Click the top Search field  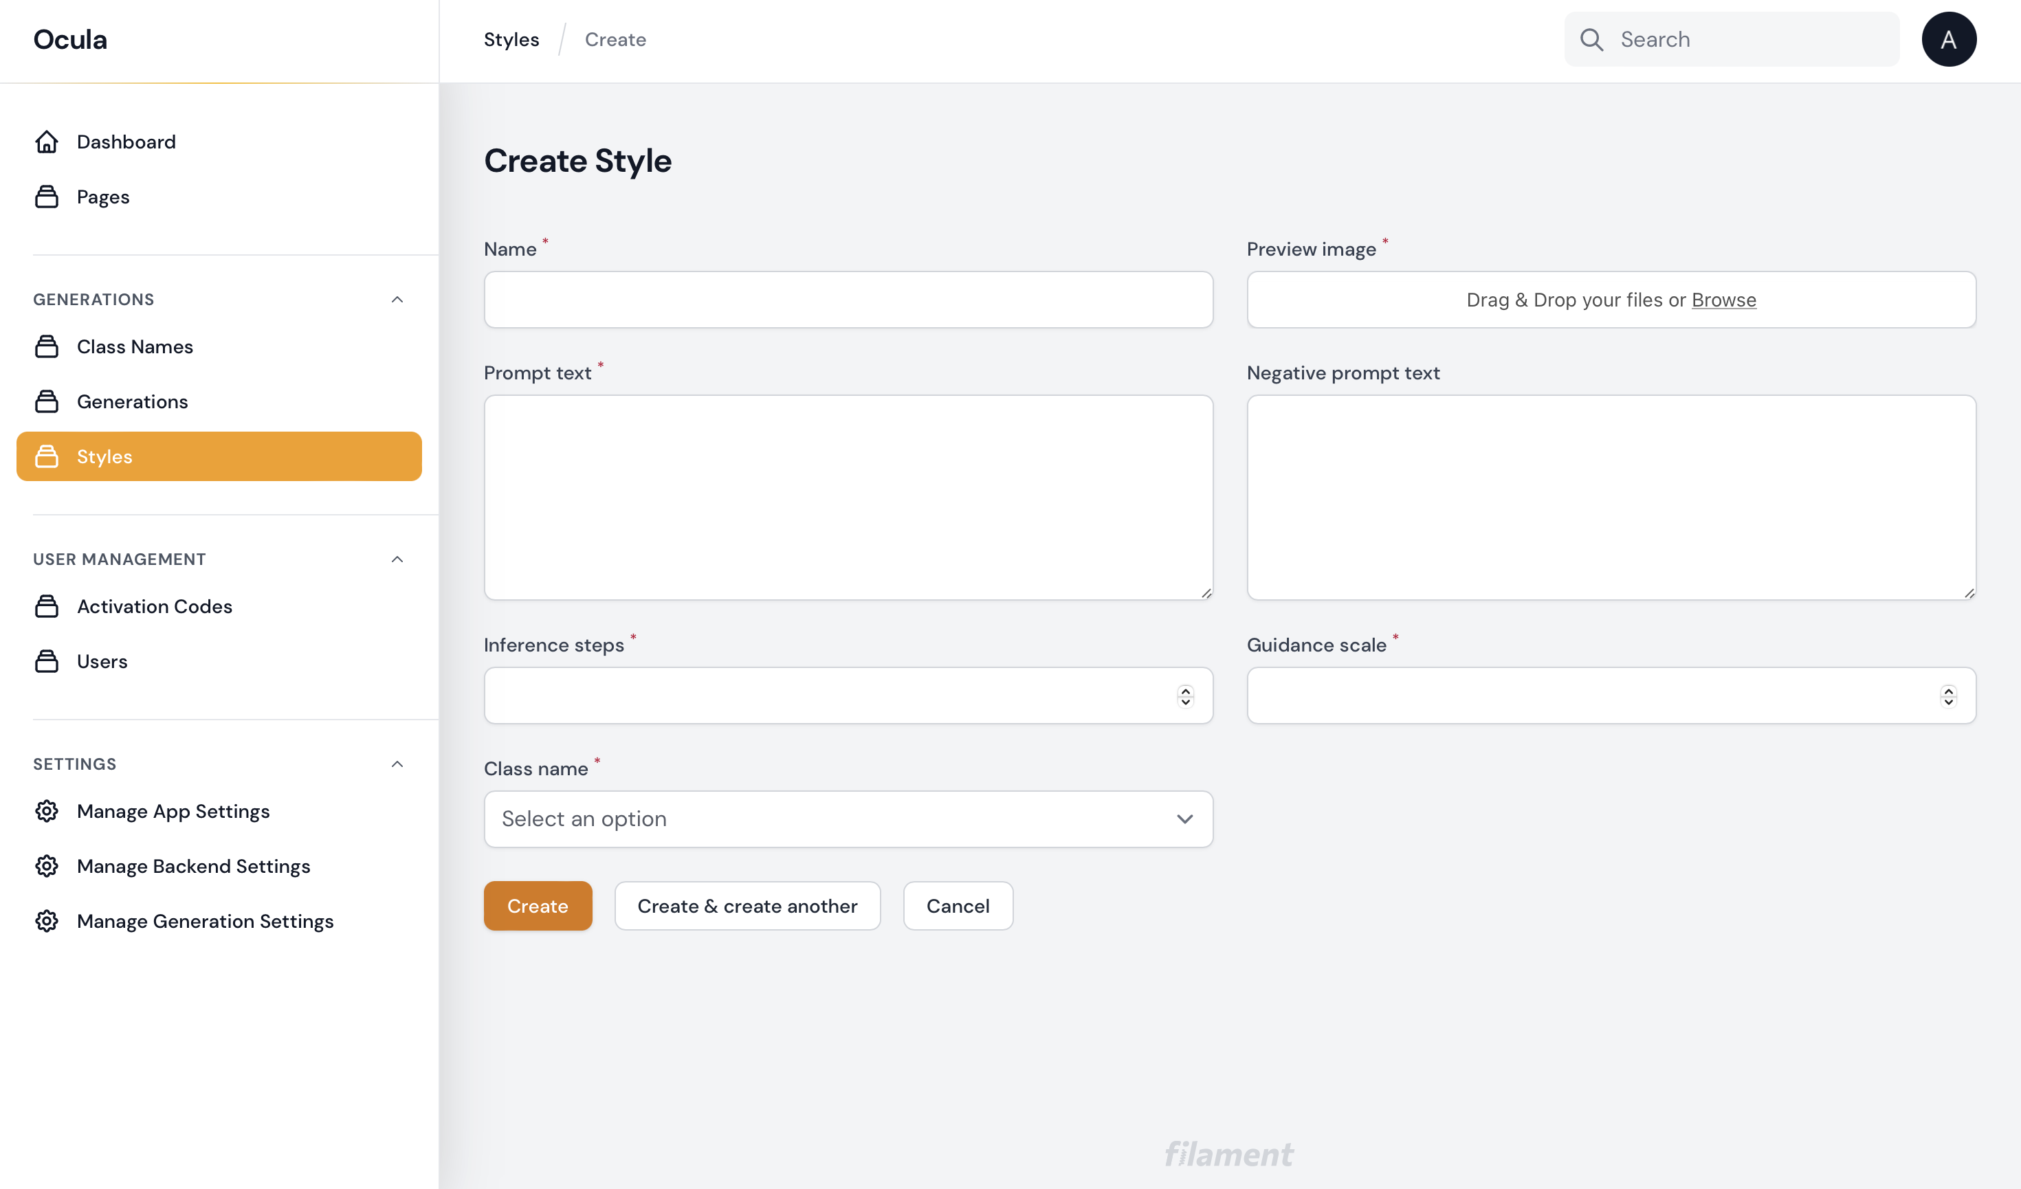[1732, 39]
